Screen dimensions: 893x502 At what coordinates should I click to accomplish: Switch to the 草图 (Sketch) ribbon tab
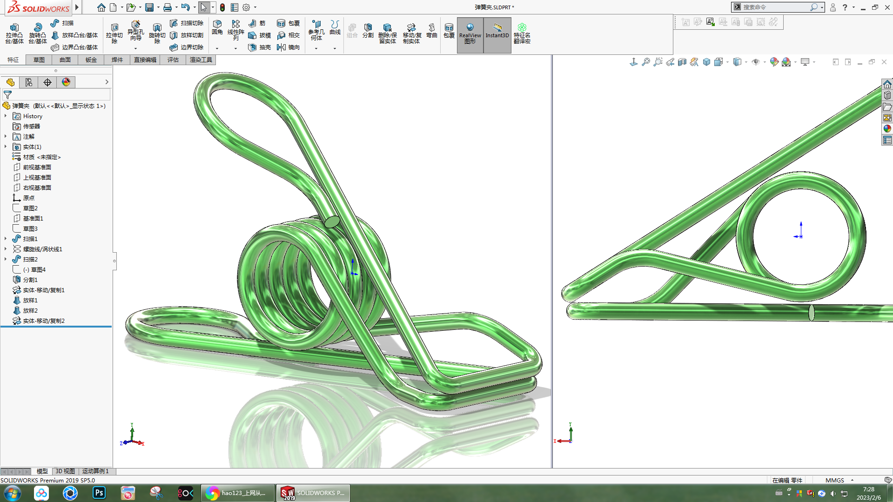39,60
